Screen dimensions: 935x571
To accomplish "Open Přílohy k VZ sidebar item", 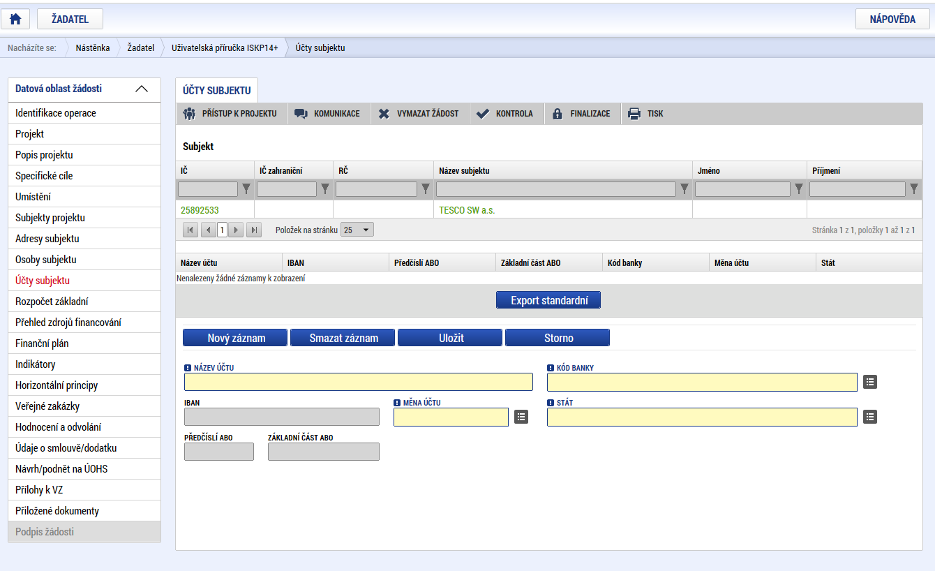I will pos(84,490).
